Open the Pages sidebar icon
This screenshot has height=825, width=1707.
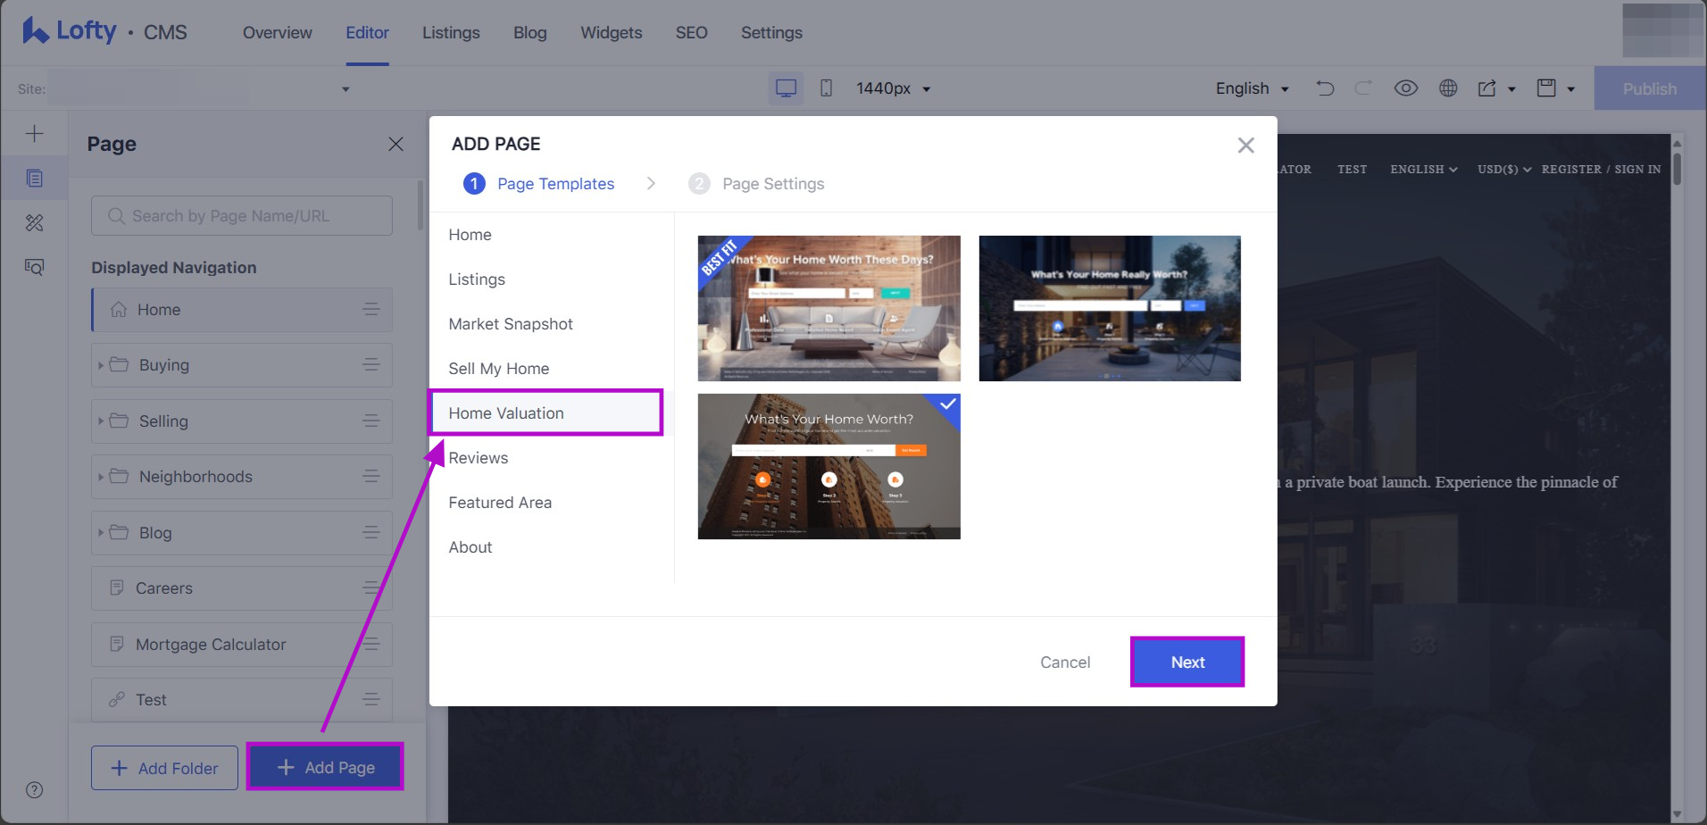(x=34, y=179)
